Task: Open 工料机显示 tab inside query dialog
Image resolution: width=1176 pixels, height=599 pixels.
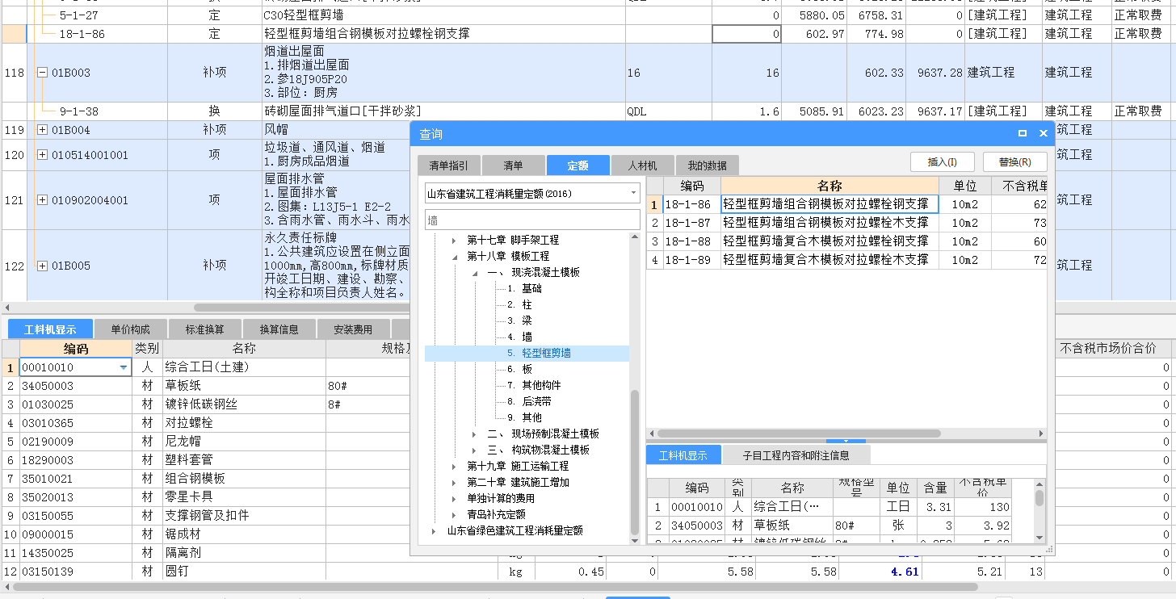Action: pyautogui.click(x=683, y=455)
